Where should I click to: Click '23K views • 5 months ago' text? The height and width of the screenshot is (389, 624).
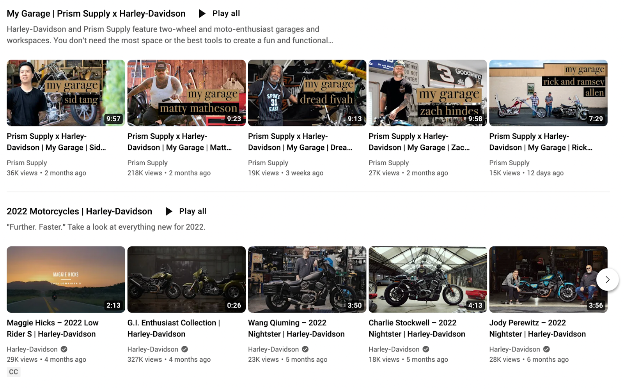pos(288,359)
